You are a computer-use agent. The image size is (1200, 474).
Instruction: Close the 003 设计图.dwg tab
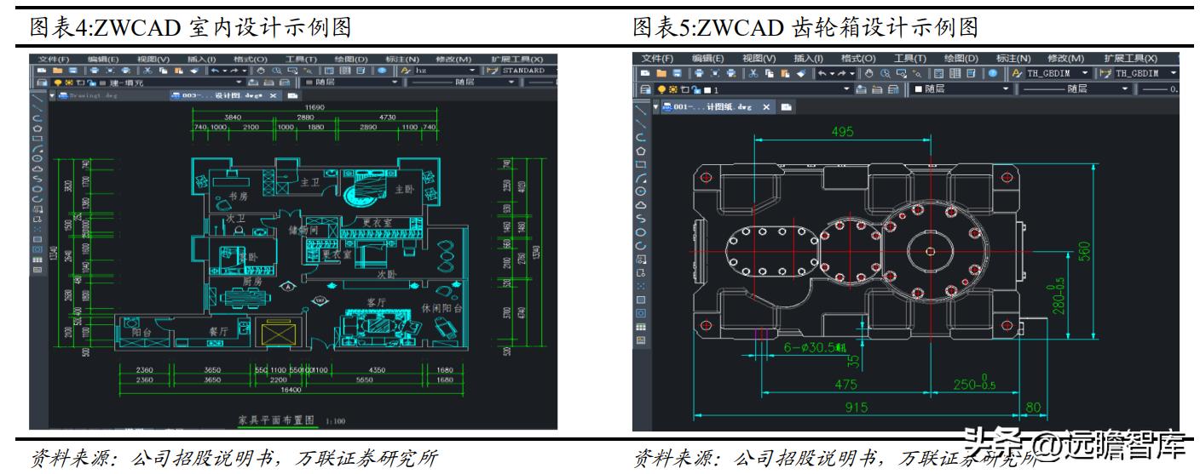point(274,96)
